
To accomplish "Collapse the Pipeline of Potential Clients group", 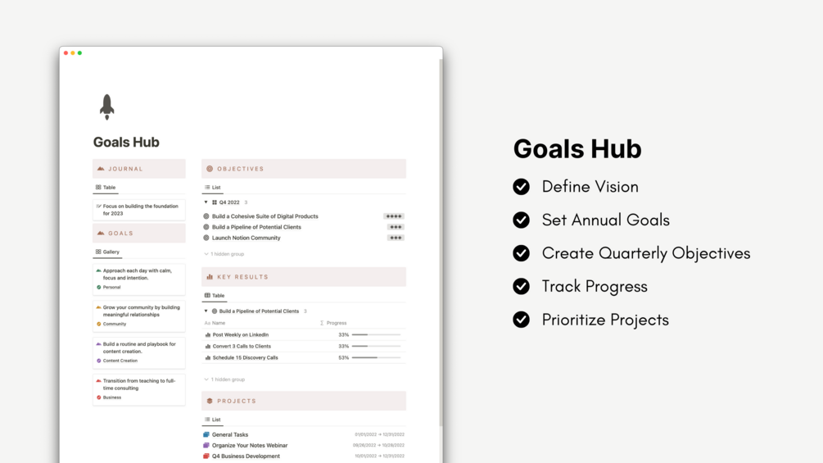I will 206,311.
